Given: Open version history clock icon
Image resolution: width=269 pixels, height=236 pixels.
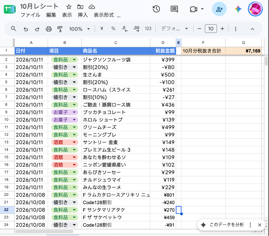Looking at the screenshot, I should [x=156, y=9].
